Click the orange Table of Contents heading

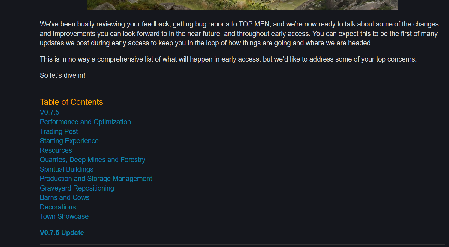coord(71,102)
